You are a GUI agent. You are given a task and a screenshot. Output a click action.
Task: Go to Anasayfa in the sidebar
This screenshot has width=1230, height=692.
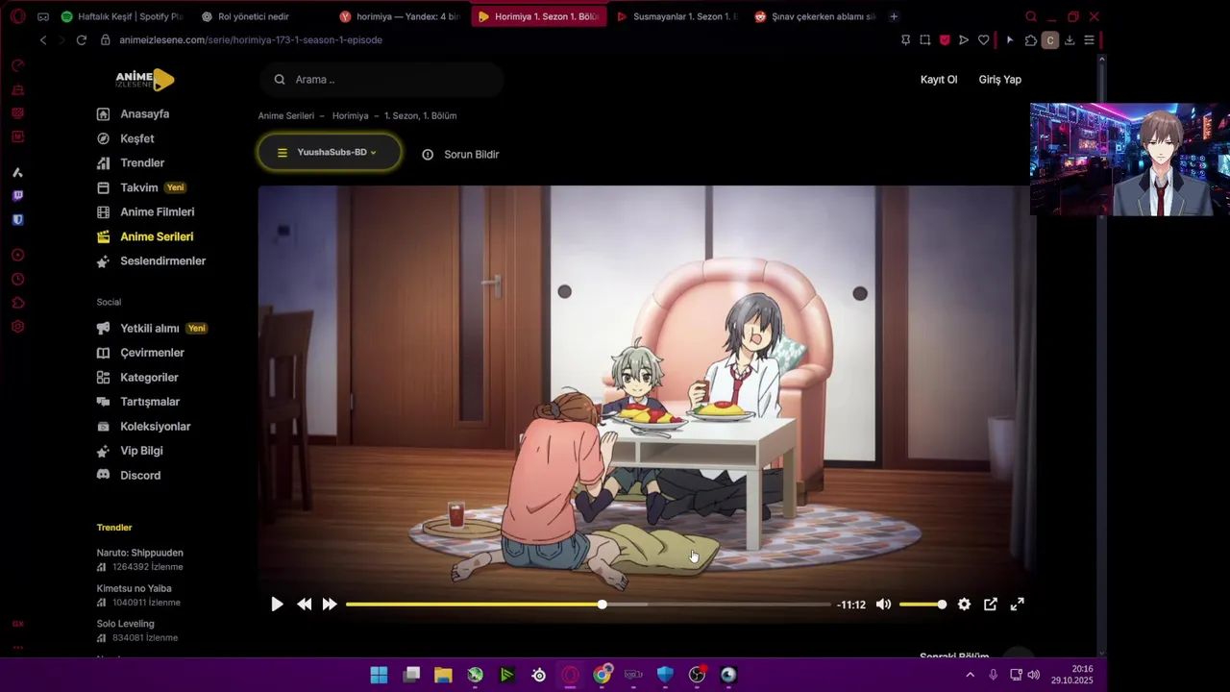click(144, 113)
